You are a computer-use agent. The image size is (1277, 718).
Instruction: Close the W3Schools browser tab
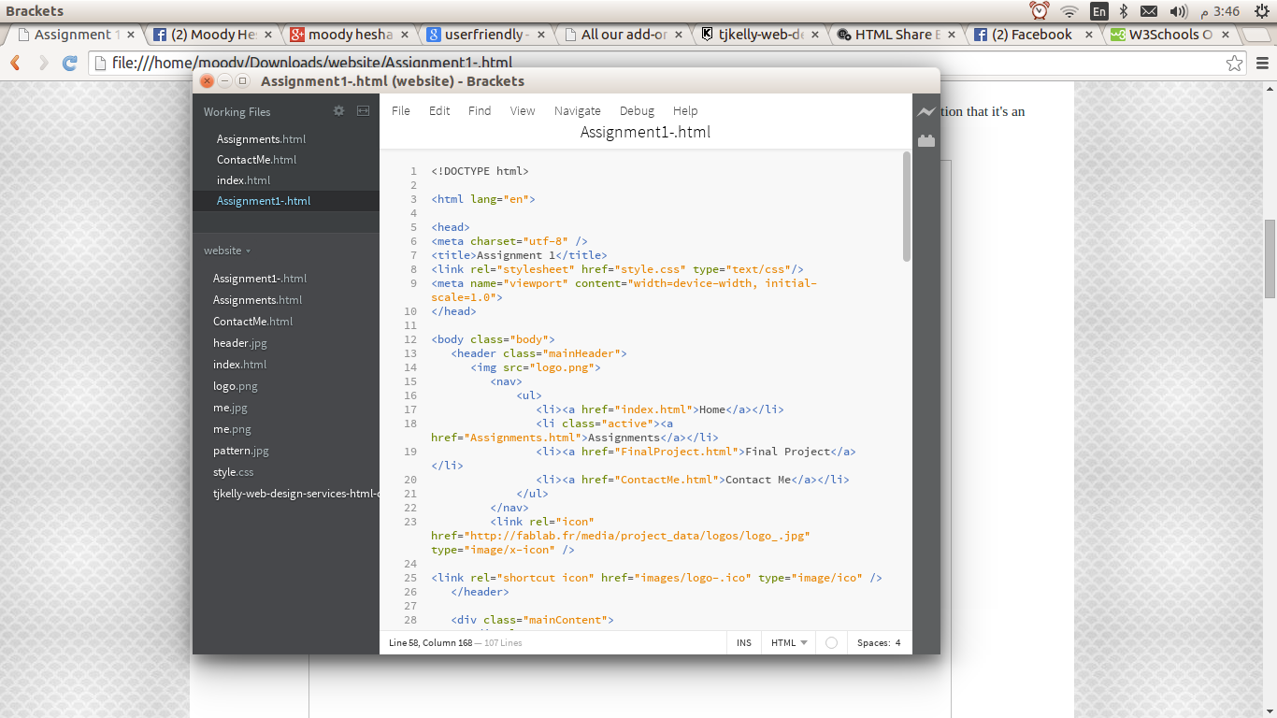point(1227,35)
